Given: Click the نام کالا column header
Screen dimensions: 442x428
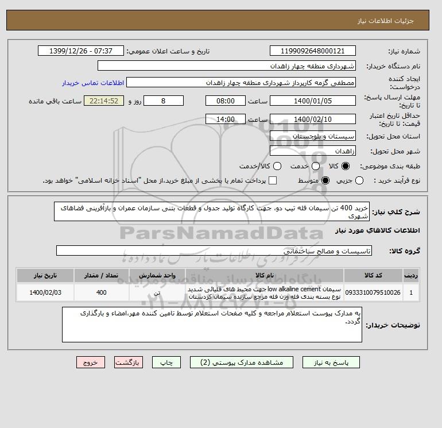Looking at the screenshot, I should pyautogui.click(x=265, y=275).
